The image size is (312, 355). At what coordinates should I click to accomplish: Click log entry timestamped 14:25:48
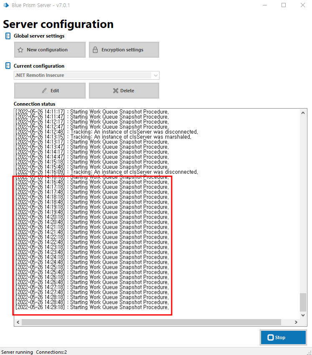click(x=92, y=272)
